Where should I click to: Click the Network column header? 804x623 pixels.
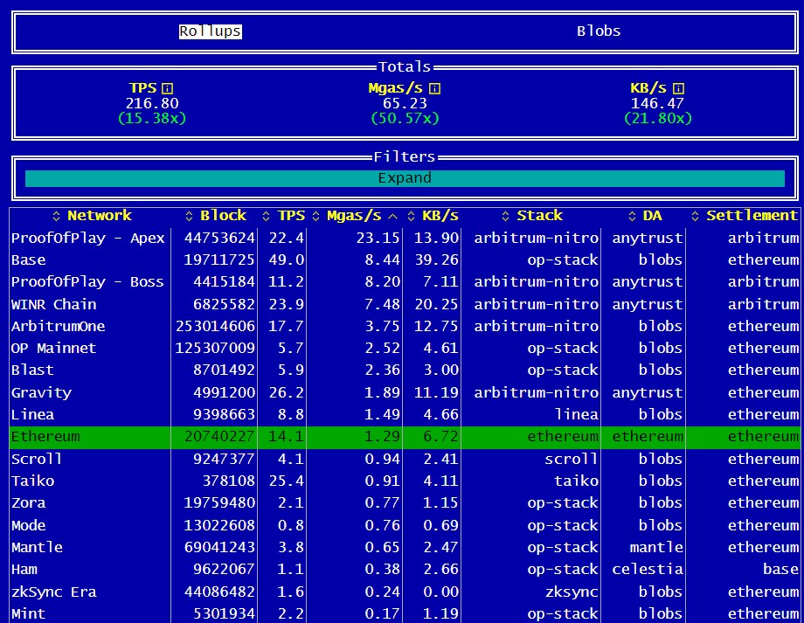[100, 215]
